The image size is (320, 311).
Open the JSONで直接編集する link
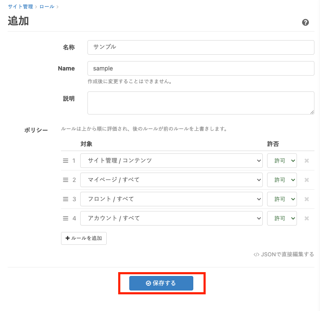(x=284, y=254)
